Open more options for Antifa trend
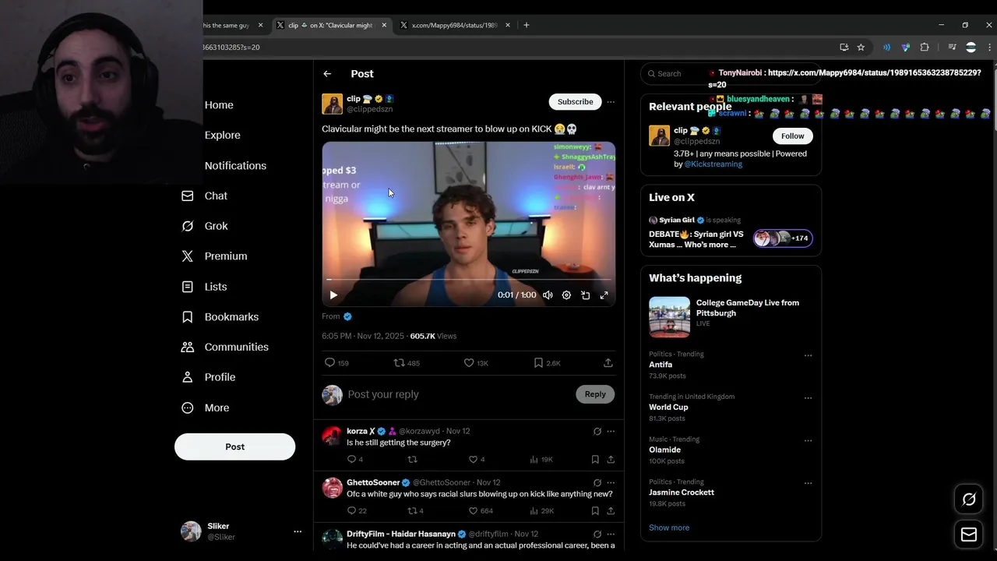The height and width of the screenshot is (561, 997). [808, 355]
